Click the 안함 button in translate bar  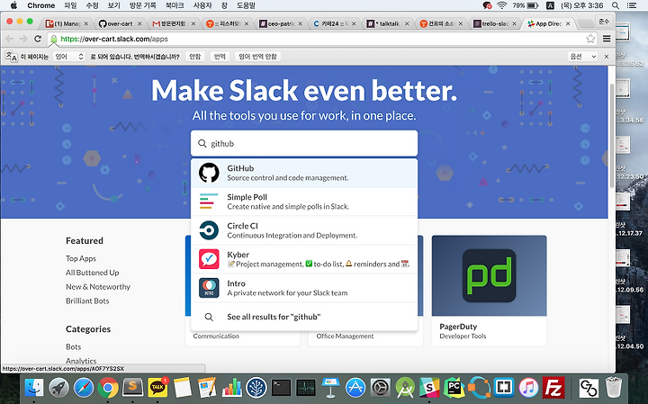[x=194, y=57]
